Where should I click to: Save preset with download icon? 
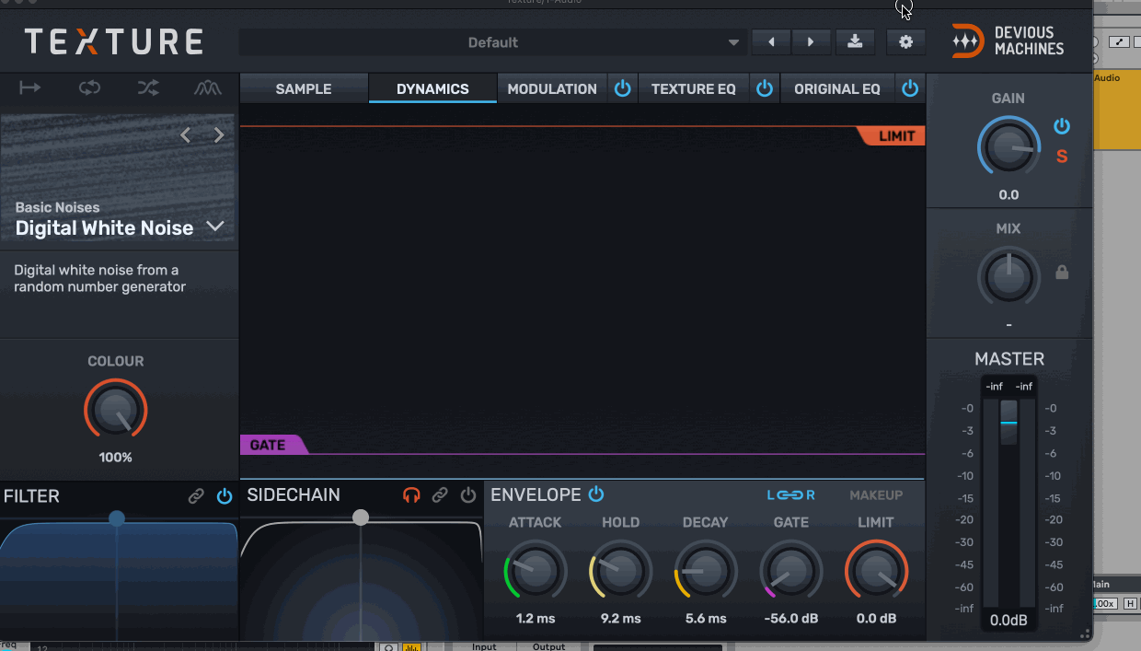pyautogui.click(x=856, y=41)
